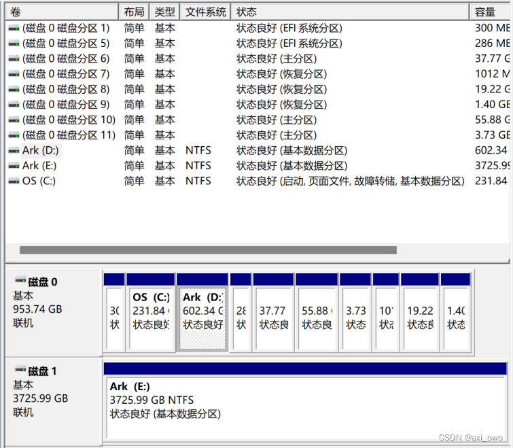Click the drive icon for 磁盘 0 磁盘分区 11
Image resolution: width=513 pixels, height=448 pixels.
[14, 135]
